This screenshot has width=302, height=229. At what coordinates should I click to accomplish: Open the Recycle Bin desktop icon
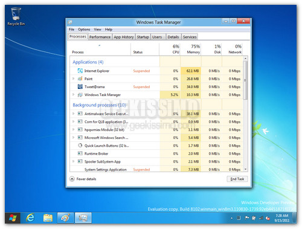click(x=16, y=16)
